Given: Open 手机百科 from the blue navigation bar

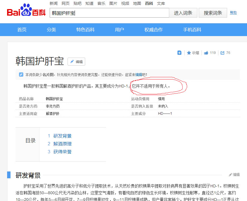Looking at the screenshot, I should [x=192, y=30].
